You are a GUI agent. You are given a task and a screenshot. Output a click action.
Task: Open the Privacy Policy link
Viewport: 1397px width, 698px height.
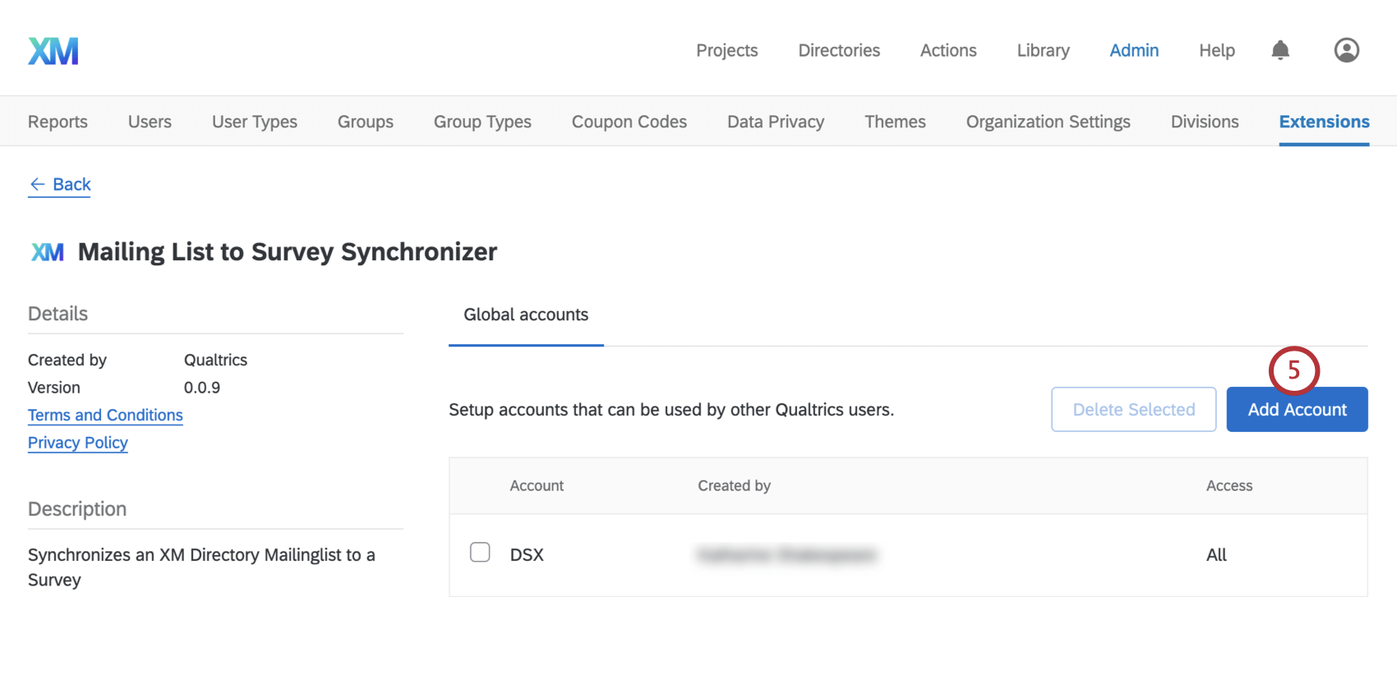tap(78, 443)
